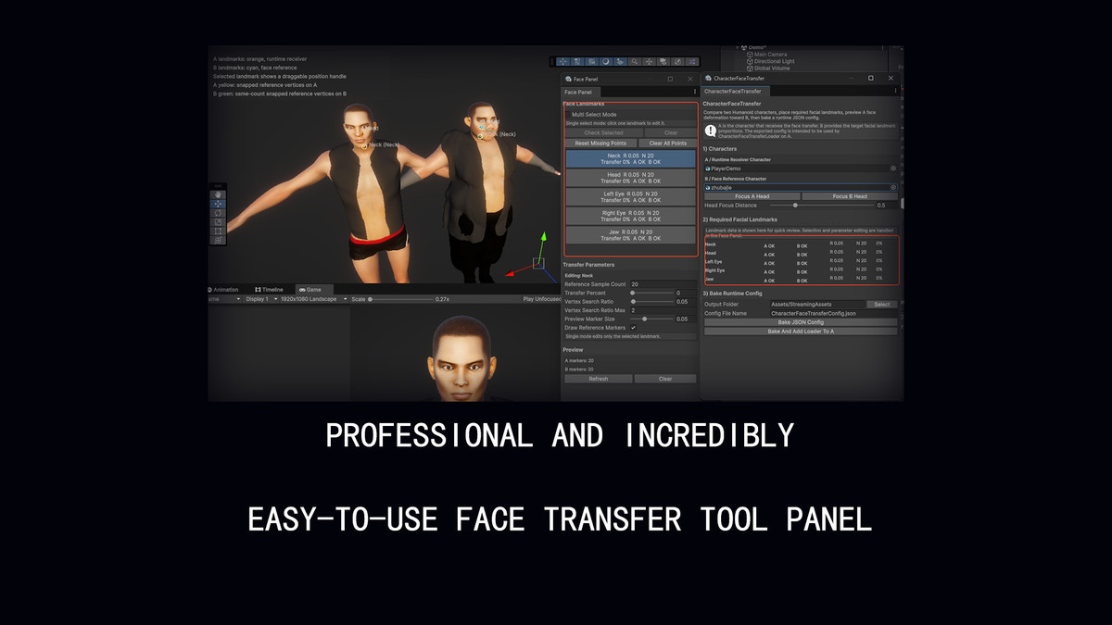Click the Face Panel window title icon

click(x=568, y=79)
